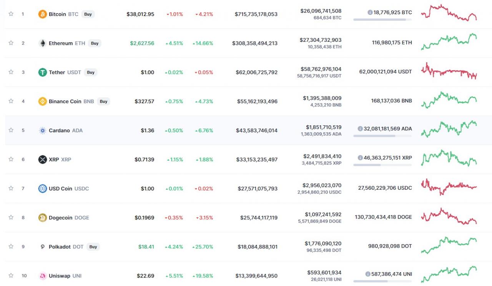
Task: Click the Bitcoin coin logo icon
Action: [42, 14]
